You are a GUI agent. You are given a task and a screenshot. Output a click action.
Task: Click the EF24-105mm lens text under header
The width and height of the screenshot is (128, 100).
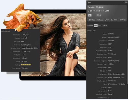(x=98, y=11)
